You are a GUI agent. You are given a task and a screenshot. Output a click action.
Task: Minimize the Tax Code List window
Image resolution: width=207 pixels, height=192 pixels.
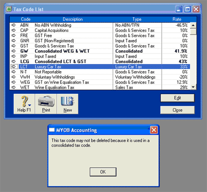coord(179,9)
